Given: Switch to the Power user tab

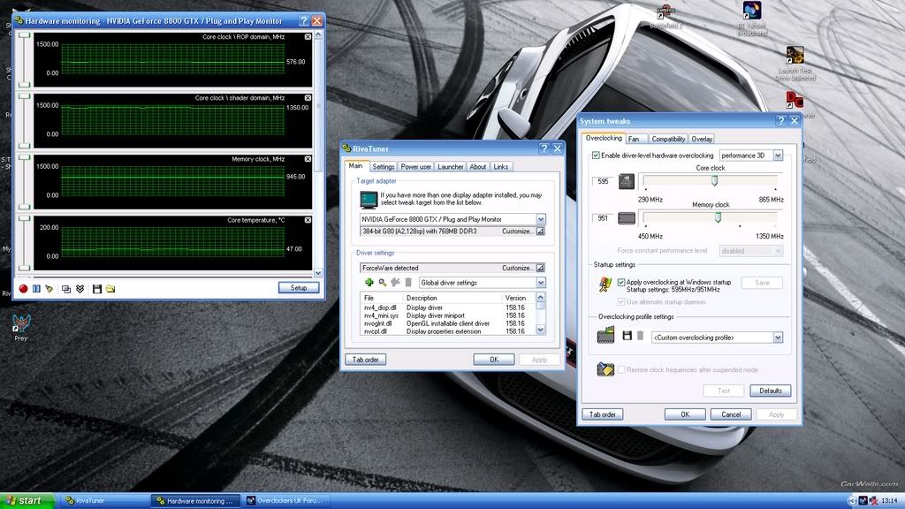Looking at the screenshot, I should point(415,167).
